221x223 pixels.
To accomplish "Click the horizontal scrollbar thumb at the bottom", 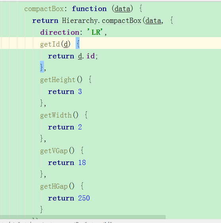I will pos(83,217).
